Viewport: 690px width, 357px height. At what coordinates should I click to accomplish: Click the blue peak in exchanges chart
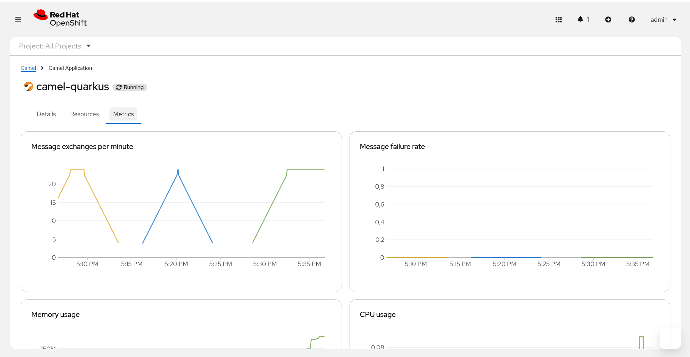tap(178, 171)
